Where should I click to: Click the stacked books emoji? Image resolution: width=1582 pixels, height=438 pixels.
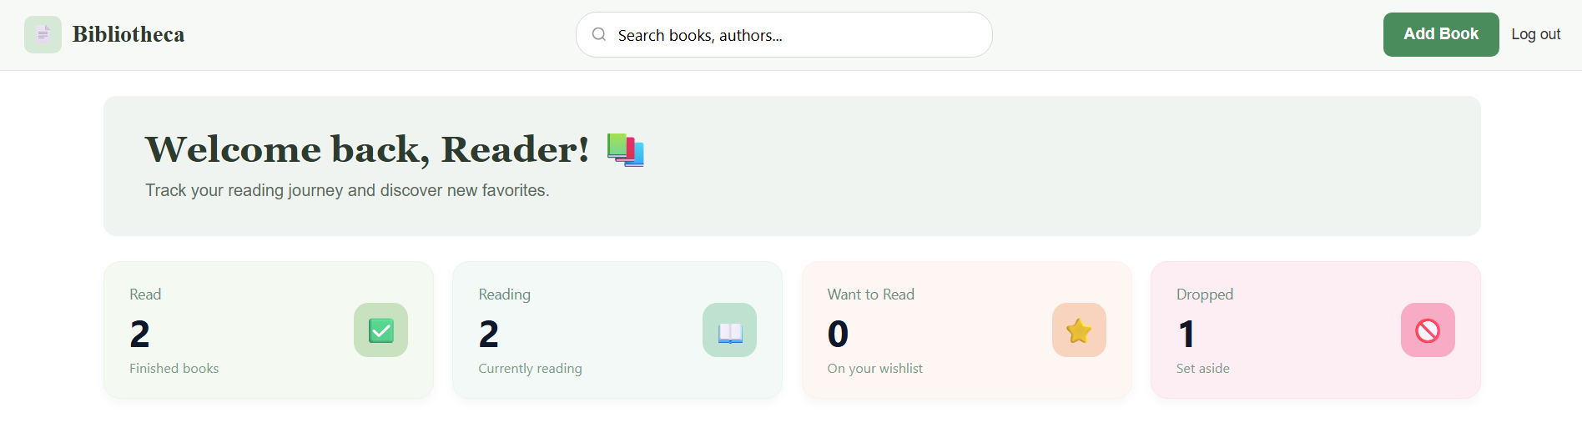coord(625,150)
